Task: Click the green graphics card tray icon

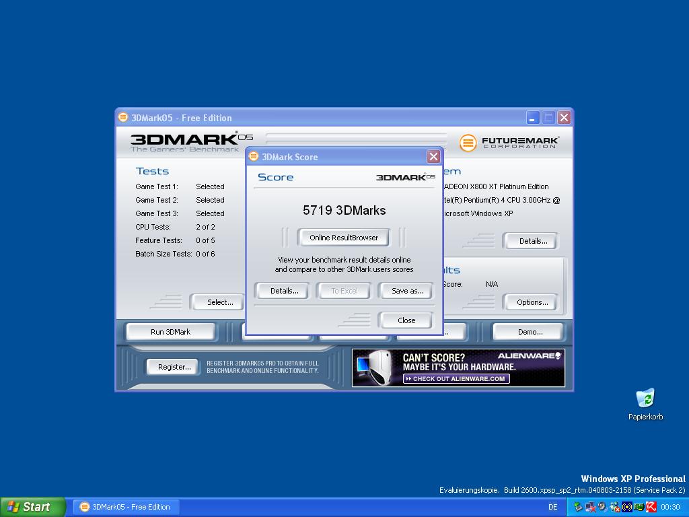Action: (639, 507)
